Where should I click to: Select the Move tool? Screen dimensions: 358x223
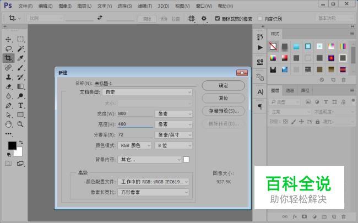pyautogui.click(x=8, y=39)
